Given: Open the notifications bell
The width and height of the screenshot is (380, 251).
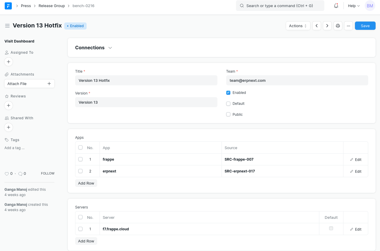Looking at the screenshot, I should coord(336,6).
